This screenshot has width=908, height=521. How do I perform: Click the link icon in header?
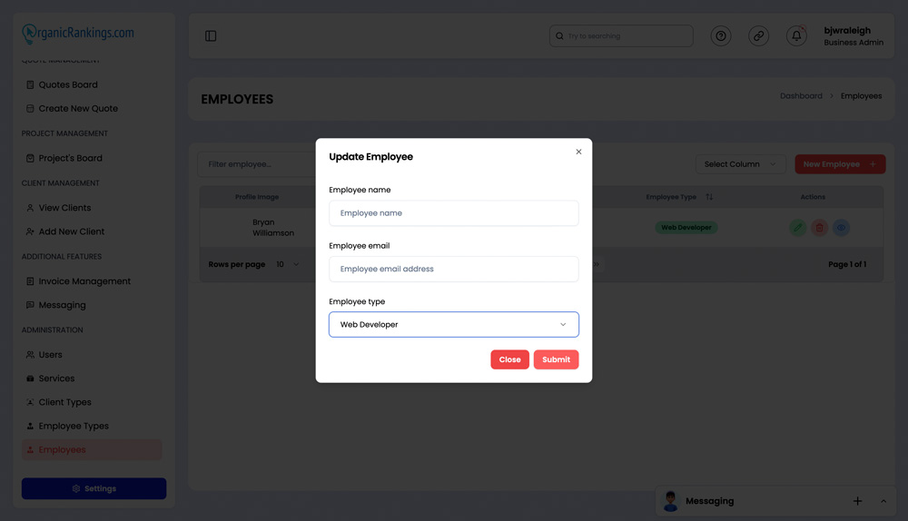(x=758, y=36)
